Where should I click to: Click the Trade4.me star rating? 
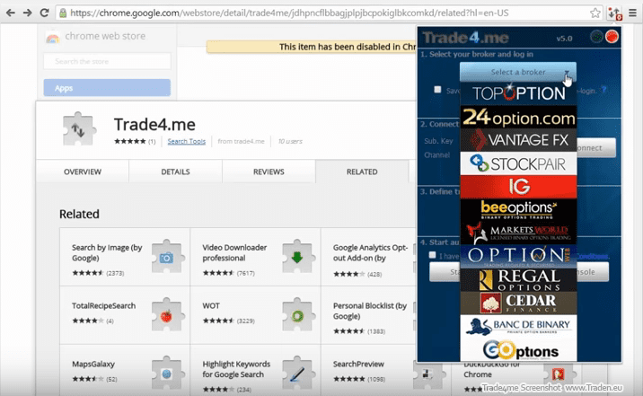(x=130, y=142)
